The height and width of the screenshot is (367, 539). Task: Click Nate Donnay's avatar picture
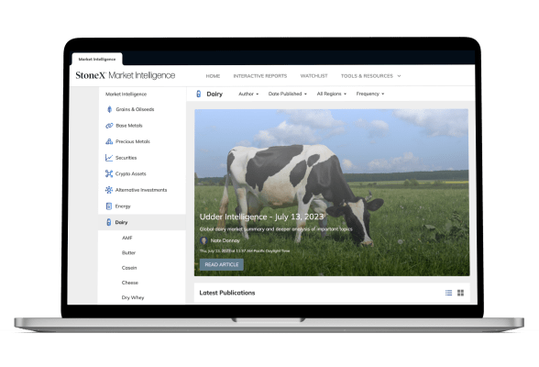coord(203,240)
